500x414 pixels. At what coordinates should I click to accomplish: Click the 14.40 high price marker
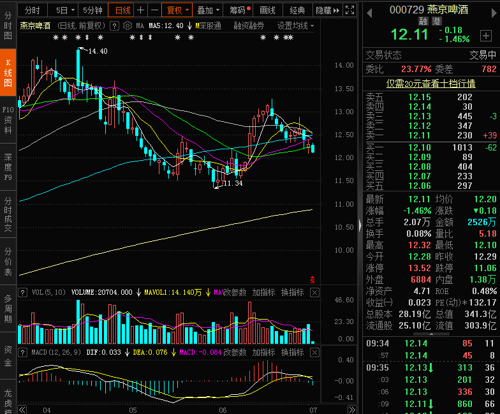click(98, 51)
